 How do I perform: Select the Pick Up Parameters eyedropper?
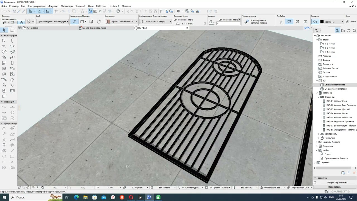19,11
